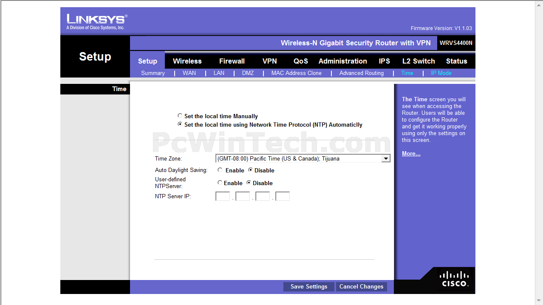Switch to the Wireless tab
The width and height of the screenshot is (543, 305).
187,61
